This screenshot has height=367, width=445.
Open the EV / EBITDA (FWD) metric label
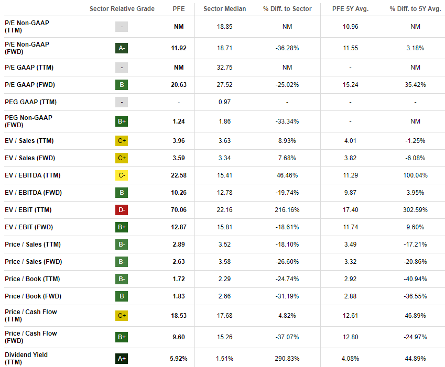33,193
